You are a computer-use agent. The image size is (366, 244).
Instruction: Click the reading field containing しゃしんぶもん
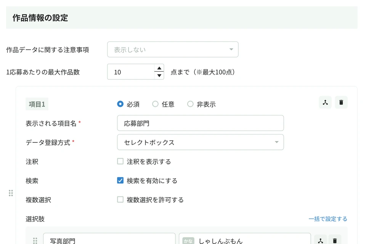245,239
